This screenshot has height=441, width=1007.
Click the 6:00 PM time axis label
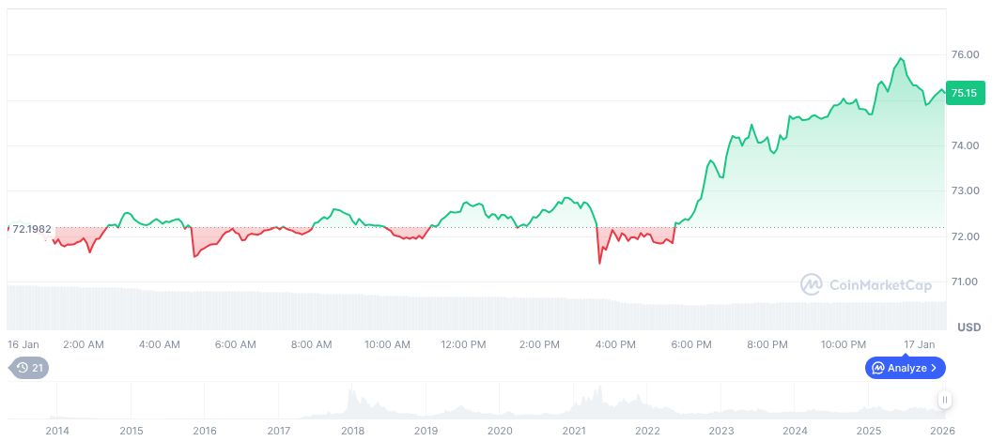click(x=691, y=344)
